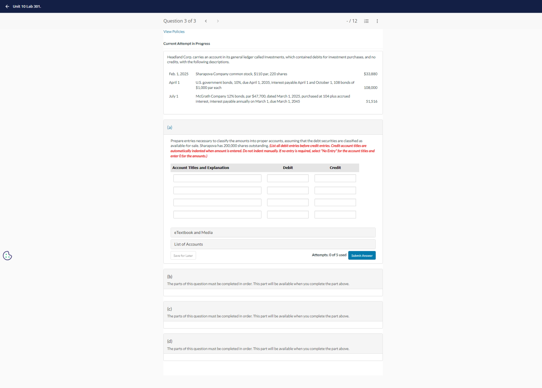The image size is (542, 388).
Task: Open the View Policies link
Action: coord(174,32)
